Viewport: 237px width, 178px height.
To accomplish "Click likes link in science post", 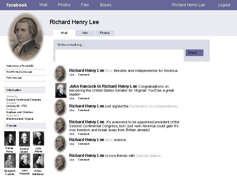I will [109, 140].
